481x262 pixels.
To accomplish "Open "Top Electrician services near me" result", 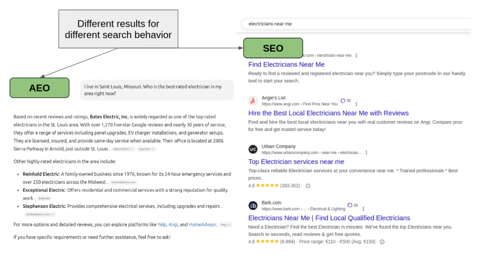I will pyautogui.click(x=296, y=162).
